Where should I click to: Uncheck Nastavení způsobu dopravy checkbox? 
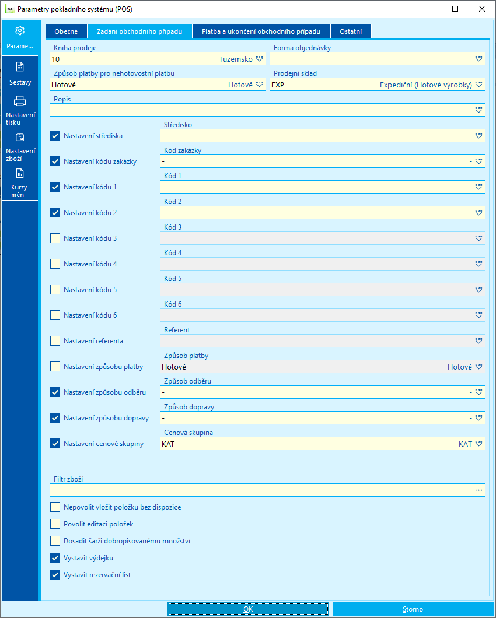click(55, 418)
